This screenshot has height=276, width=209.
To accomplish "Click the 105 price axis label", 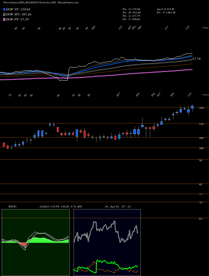I will pos(201,138).
